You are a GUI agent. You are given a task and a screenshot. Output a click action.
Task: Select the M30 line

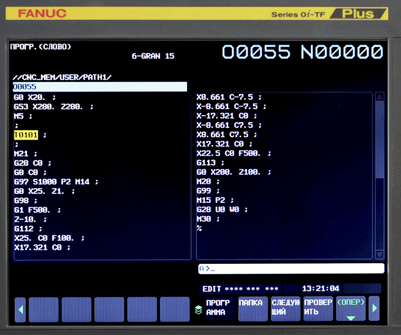208,219
